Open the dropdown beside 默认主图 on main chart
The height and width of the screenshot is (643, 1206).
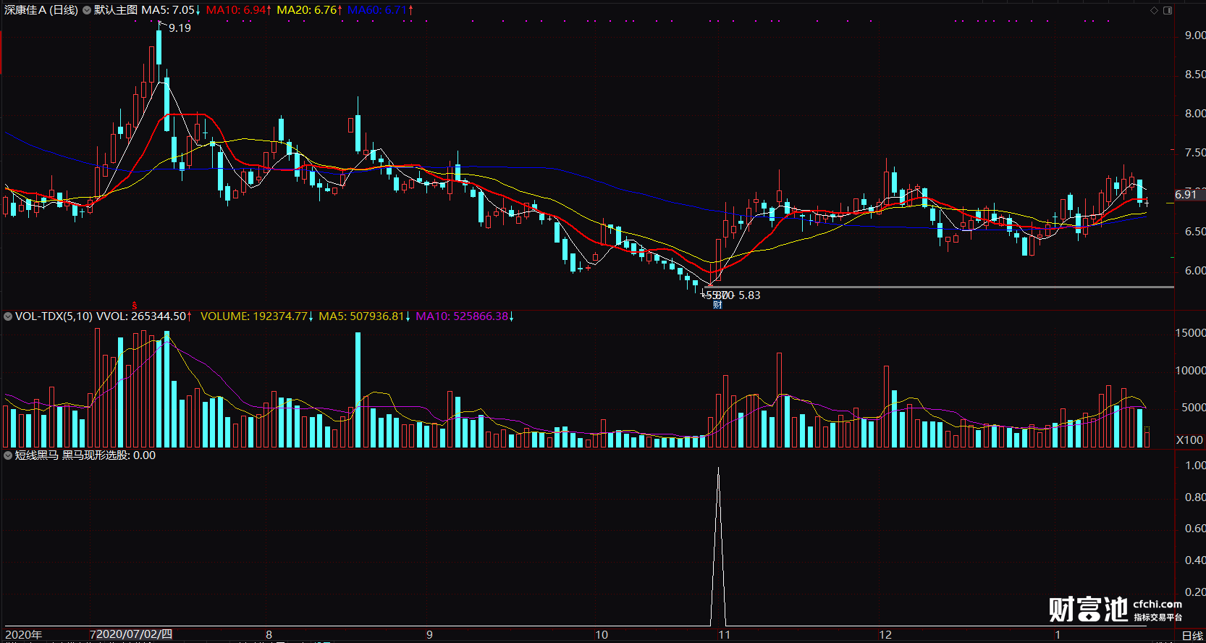(x=87, y=10)
